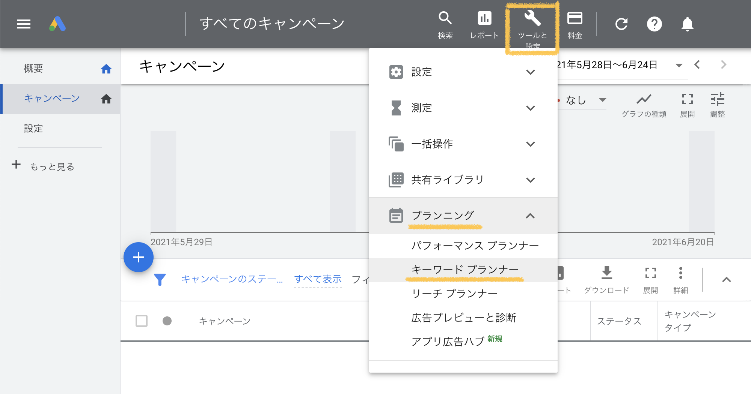This screenshot has width=751, height=394.
Task: Sort by the キャンペーン タイプ column header
Action: coord(690,321)
